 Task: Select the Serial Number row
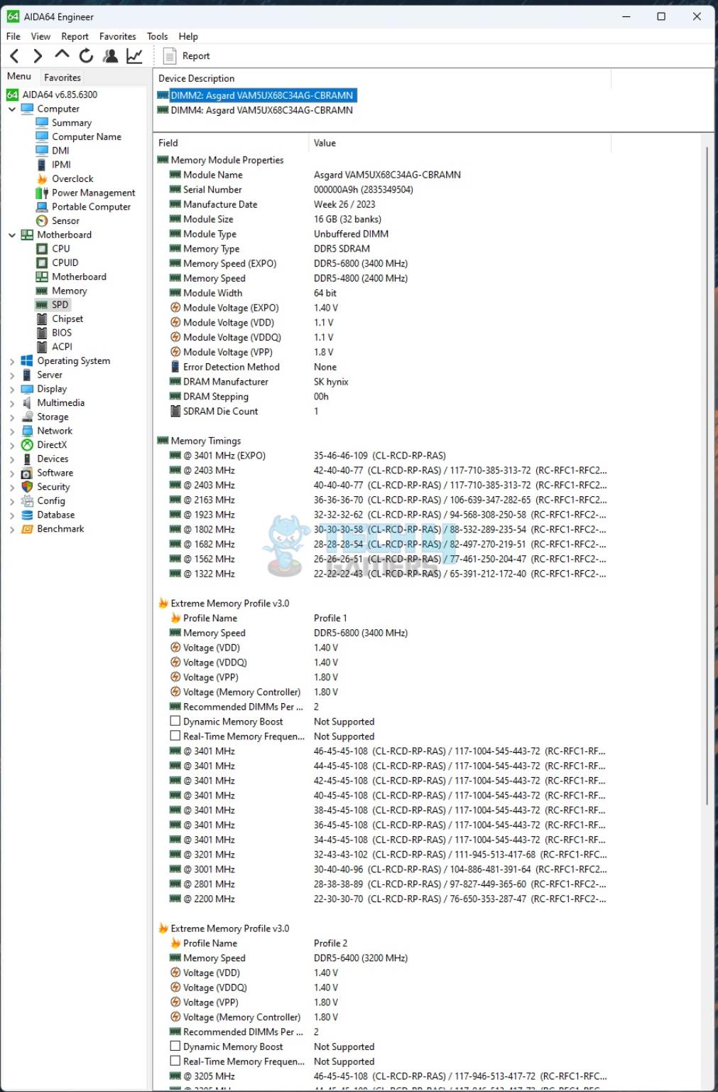(x=381, y=190)
